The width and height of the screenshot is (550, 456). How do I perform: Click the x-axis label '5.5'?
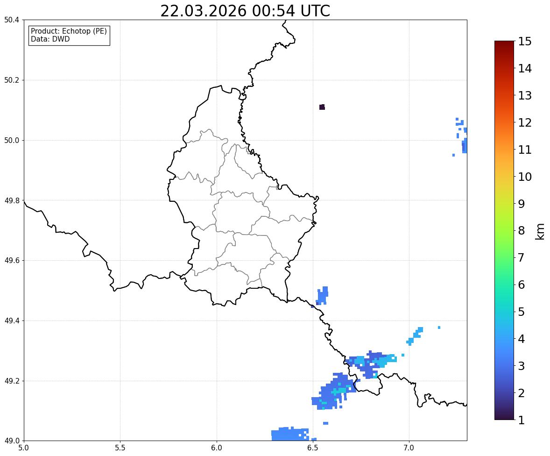pos(120,448)
